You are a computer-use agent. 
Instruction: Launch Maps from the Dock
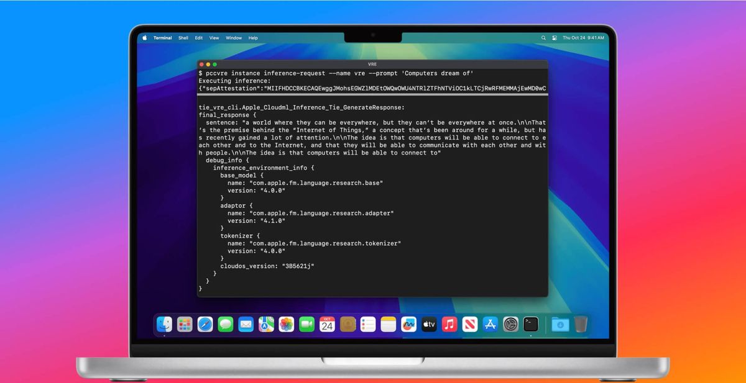click(266, 324)
